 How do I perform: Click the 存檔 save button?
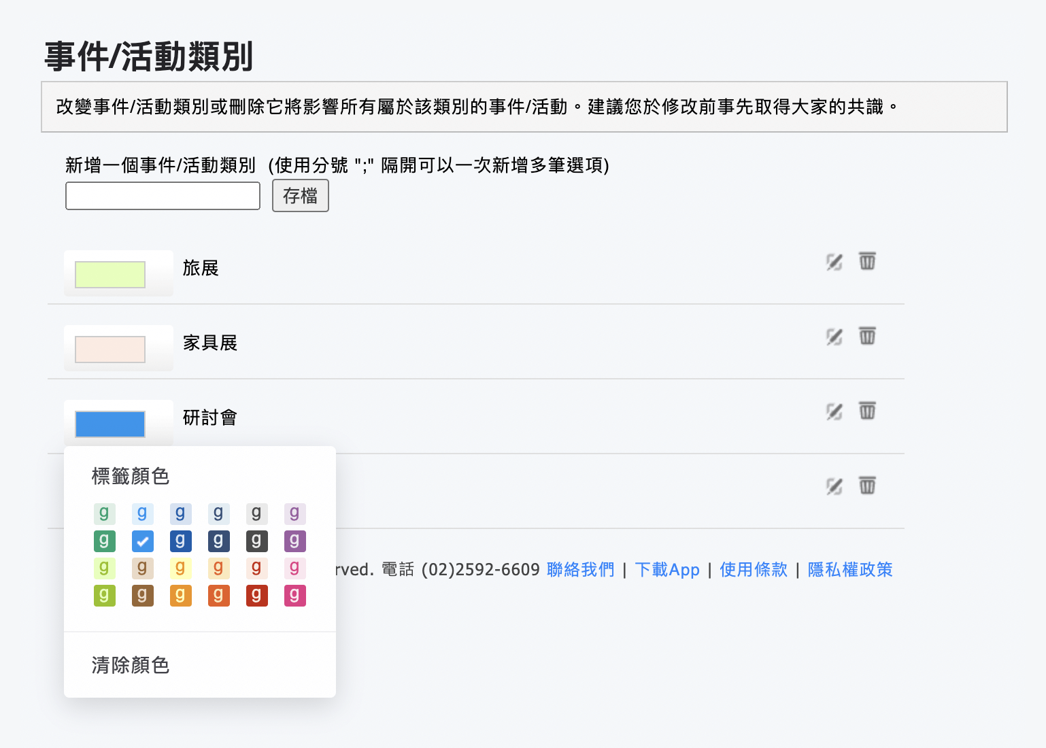[x=300, y=196]
